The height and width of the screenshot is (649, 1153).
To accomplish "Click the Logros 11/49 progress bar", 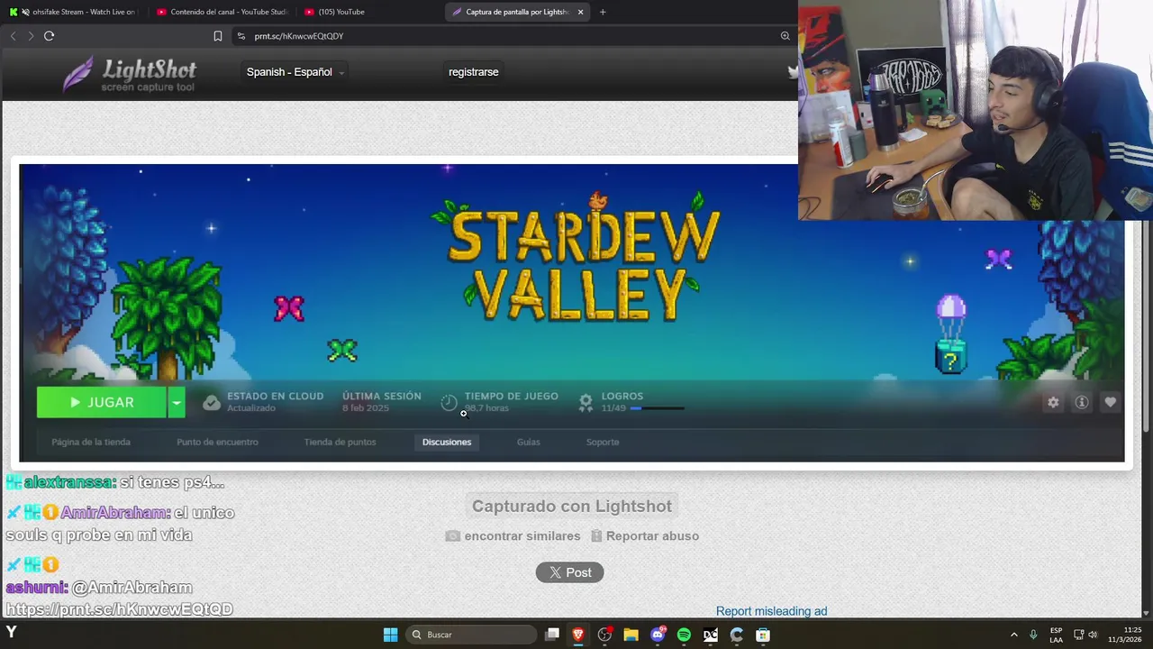I will [658, 408].
